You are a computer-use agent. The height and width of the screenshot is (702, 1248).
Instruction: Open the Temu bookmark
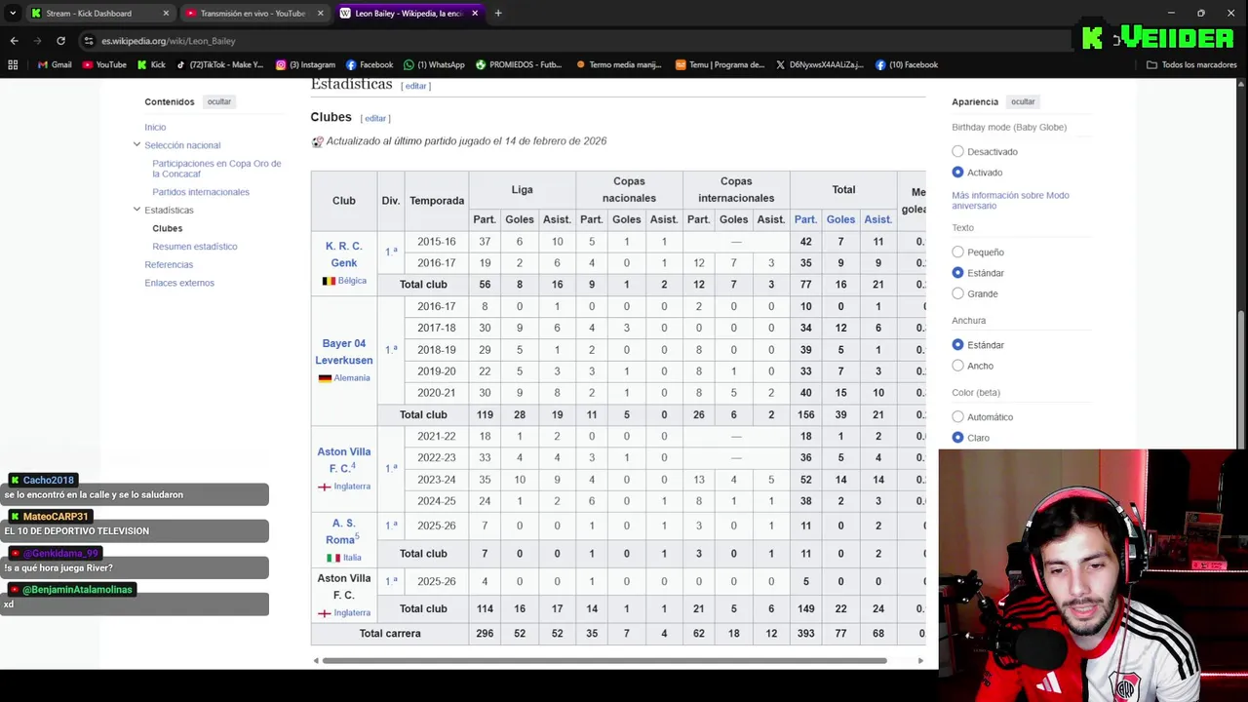pyautogui.click(x=720, y=64)
